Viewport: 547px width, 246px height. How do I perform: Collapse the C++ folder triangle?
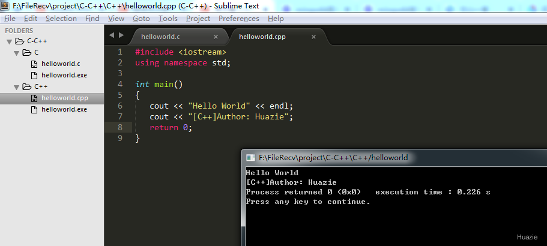pos(16,87)
